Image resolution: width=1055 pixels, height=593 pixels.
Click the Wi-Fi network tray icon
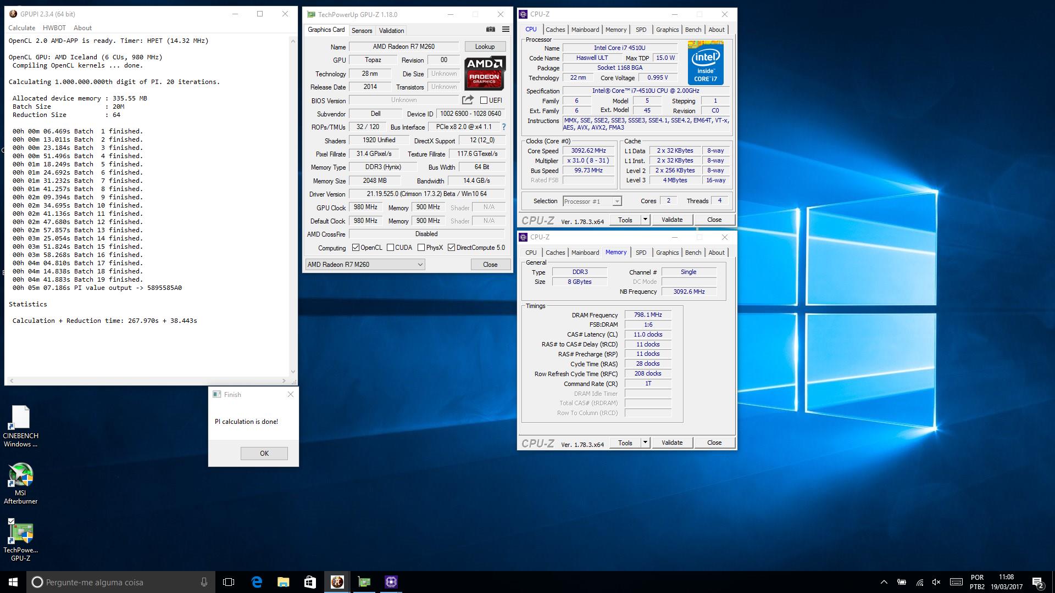(x=919, y=582)
